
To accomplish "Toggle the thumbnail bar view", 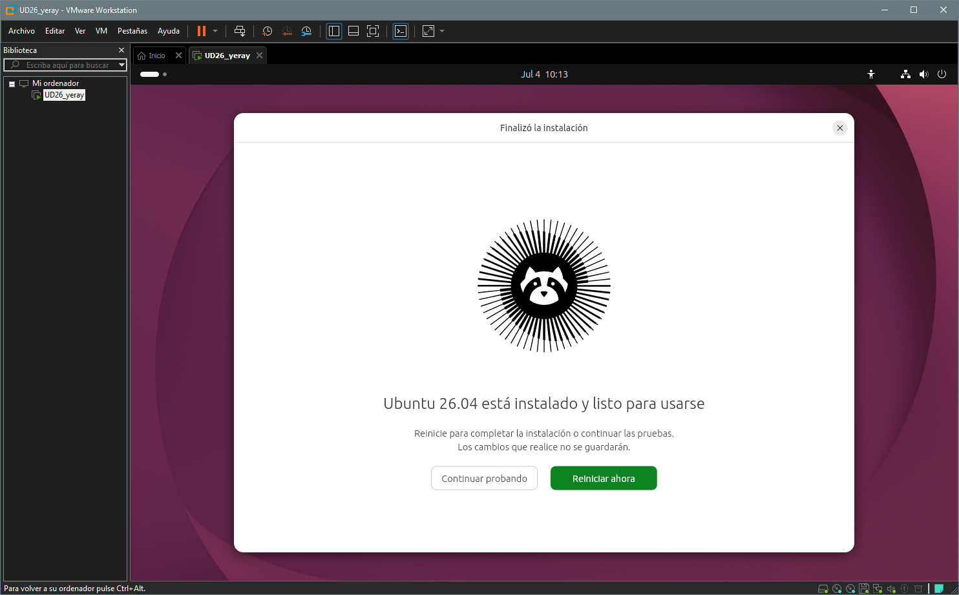I will pos(353,31).
